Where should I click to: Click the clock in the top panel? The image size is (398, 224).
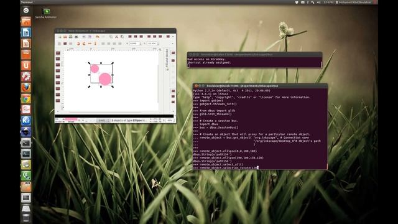328,2
